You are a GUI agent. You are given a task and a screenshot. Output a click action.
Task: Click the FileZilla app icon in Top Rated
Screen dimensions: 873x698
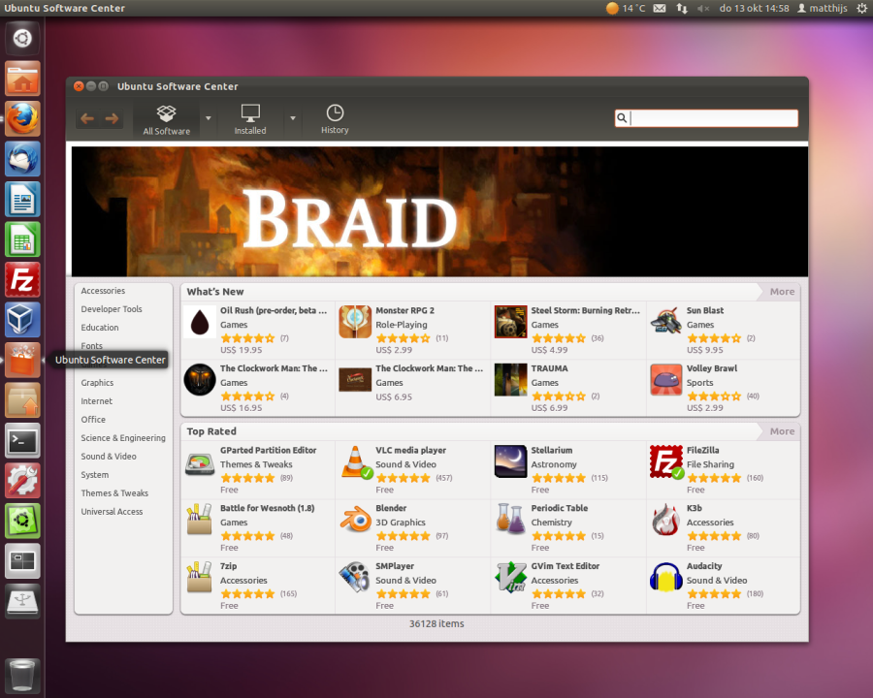pyautogui.click(x=666, y=462)
